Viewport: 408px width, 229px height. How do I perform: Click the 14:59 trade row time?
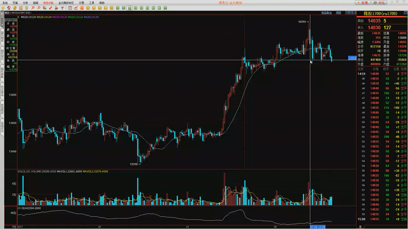[361, 74]
